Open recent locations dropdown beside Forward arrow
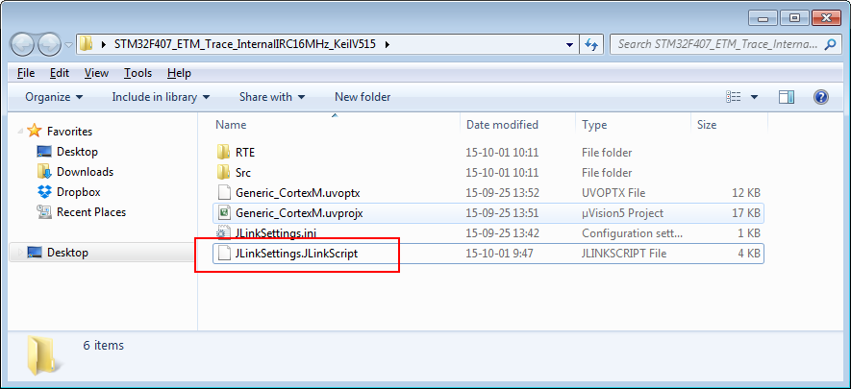The height and width of the screenshot is (389, 851). point(69,45)
